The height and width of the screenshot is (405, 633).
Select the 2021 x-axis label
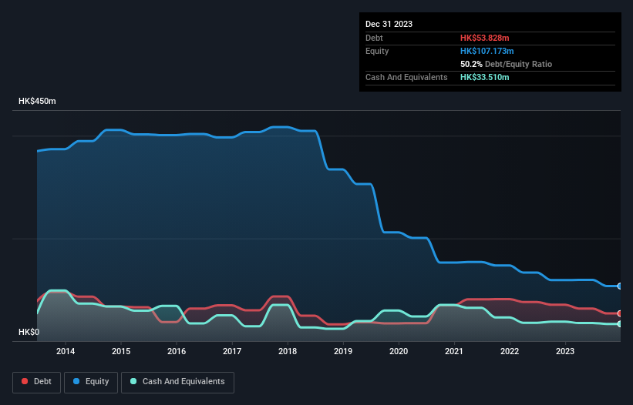tap(454, 351)
